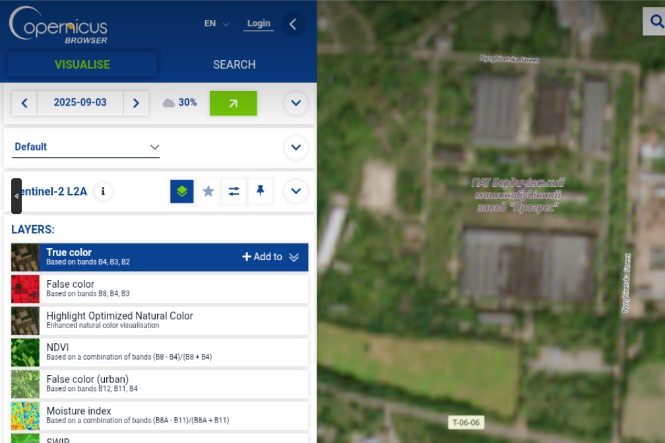Go to next date with right arrow
The image size is (665, 443).
(x=136, y=103)
